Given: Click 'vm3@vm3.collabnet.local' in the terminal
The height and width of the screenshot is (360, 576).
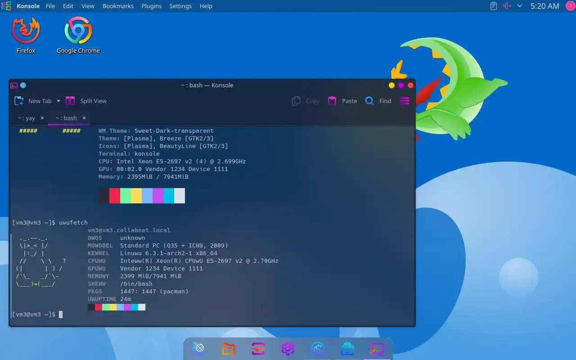Looking at the screenshot, I should point(129,230).
